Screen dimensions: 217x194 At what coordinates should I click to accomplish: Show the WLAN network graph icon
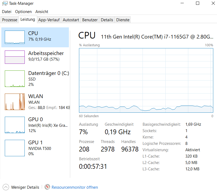tap(15, 102)
